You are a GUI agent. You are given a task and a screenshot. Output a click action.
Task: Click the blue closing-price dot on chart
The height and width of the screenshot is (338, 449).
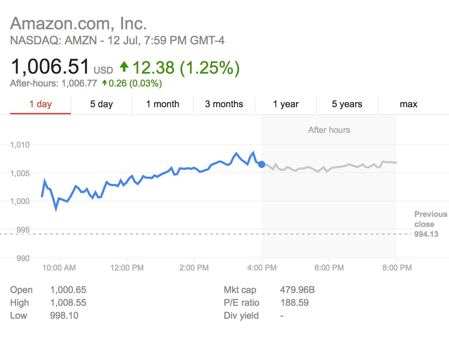tap(262, 164)
